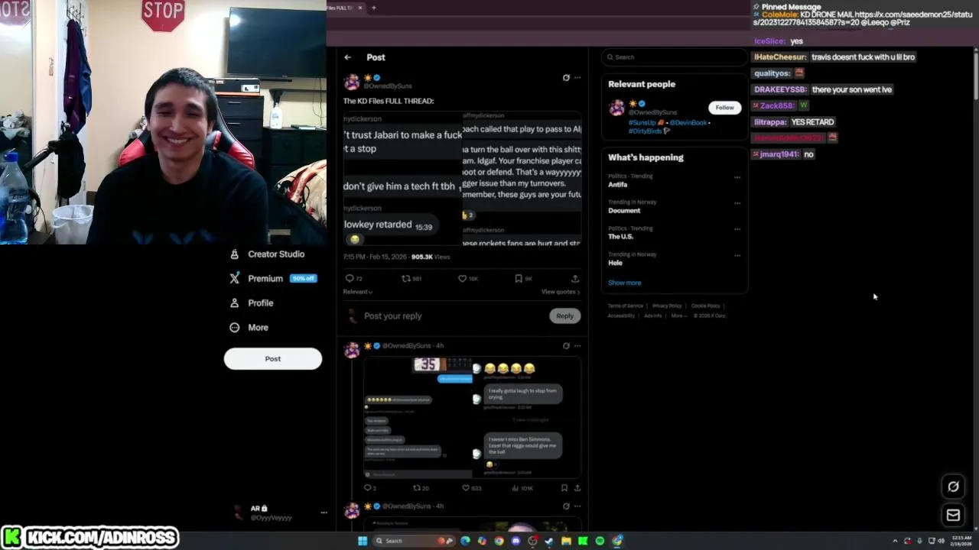
Task: Open the clock showing 12:15 AM
Action: (x=961, y=541)
